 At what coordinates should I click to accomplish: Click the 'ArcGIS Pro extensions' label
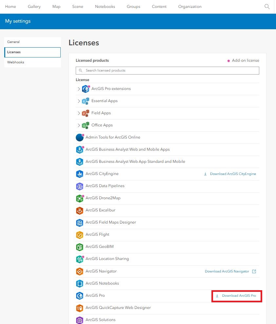(x=111, y=89)
